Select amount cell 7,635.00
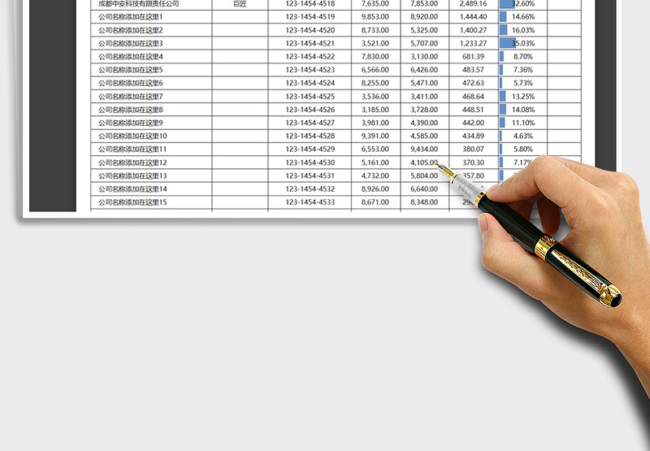Screen dimensions: 650x451 click(x=375, y=4)
